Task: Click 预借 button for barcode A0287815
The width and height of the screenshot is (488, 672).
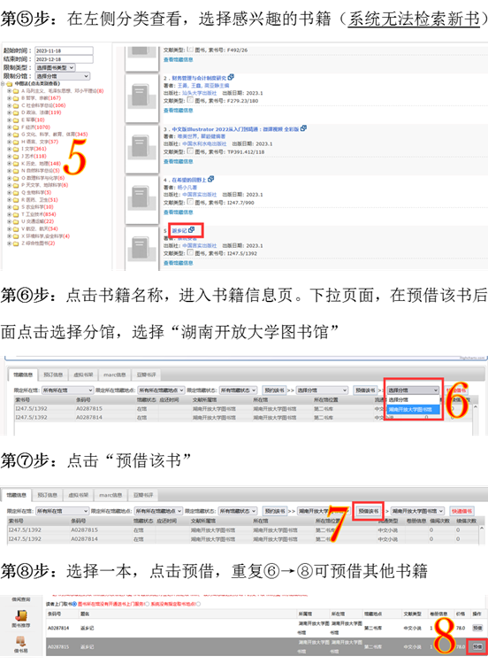Action: coord(477,646)
